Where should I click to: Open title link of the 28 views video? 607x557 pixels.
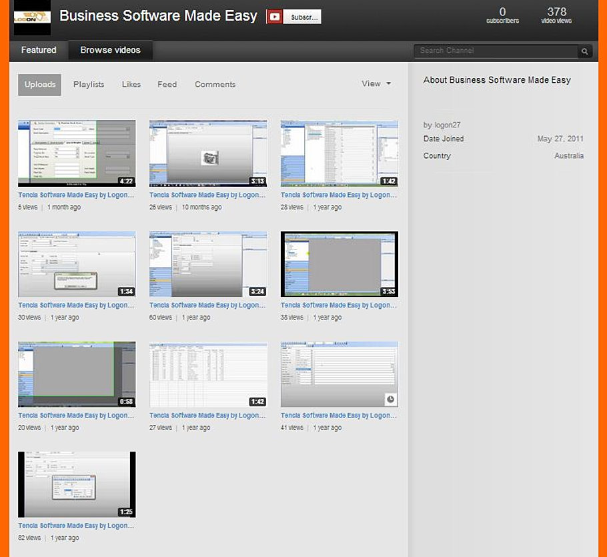click(x=338, y=195)
